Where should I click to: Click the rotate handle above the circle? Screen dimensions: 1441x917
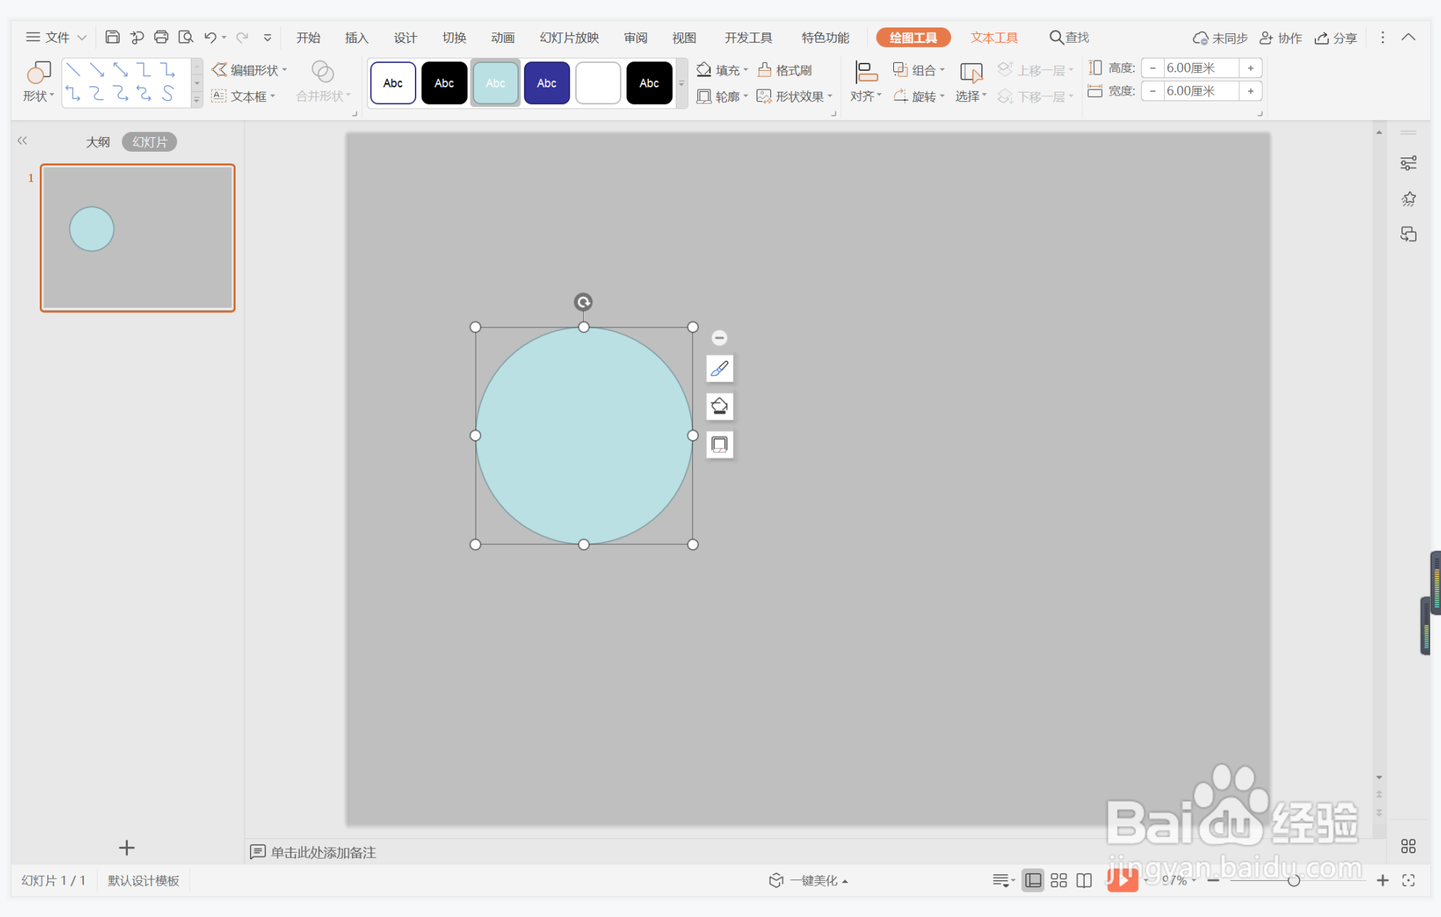click(583, 302)
